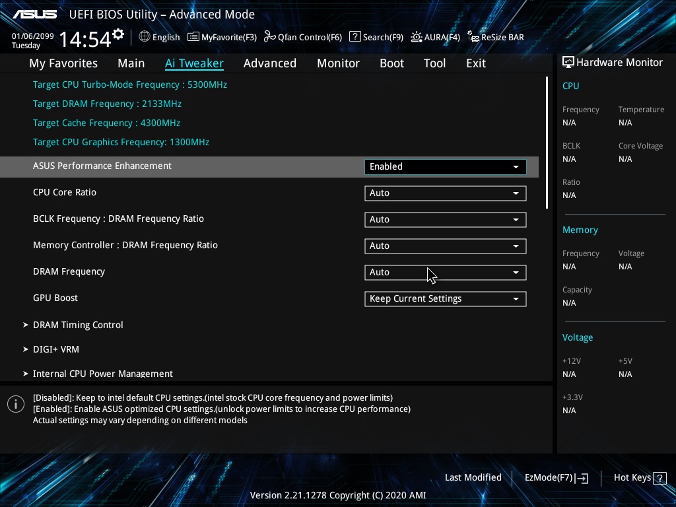Click the AURA lighting icon
The height and width of the screenshot is (507, 676).
point(417,37)
